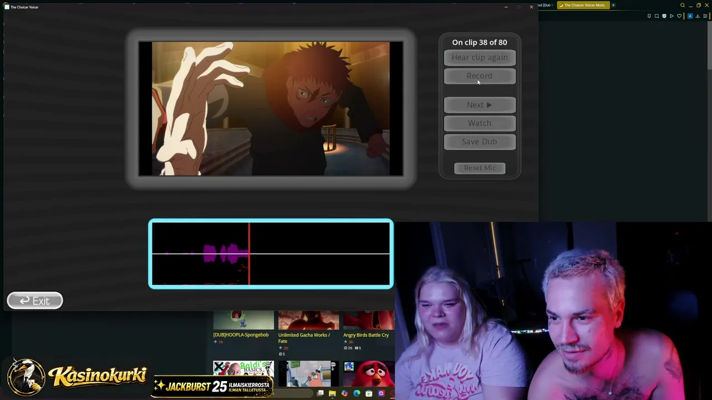This screenshot has width=712, height=400.
Task: Open the browser downloads icon
Action: [x=698, y=16]
